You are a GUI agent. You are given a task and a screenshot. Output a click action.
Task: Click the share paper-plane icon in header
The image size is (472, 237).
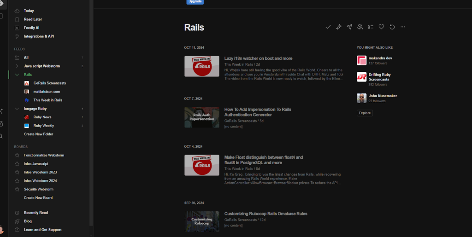349,27
